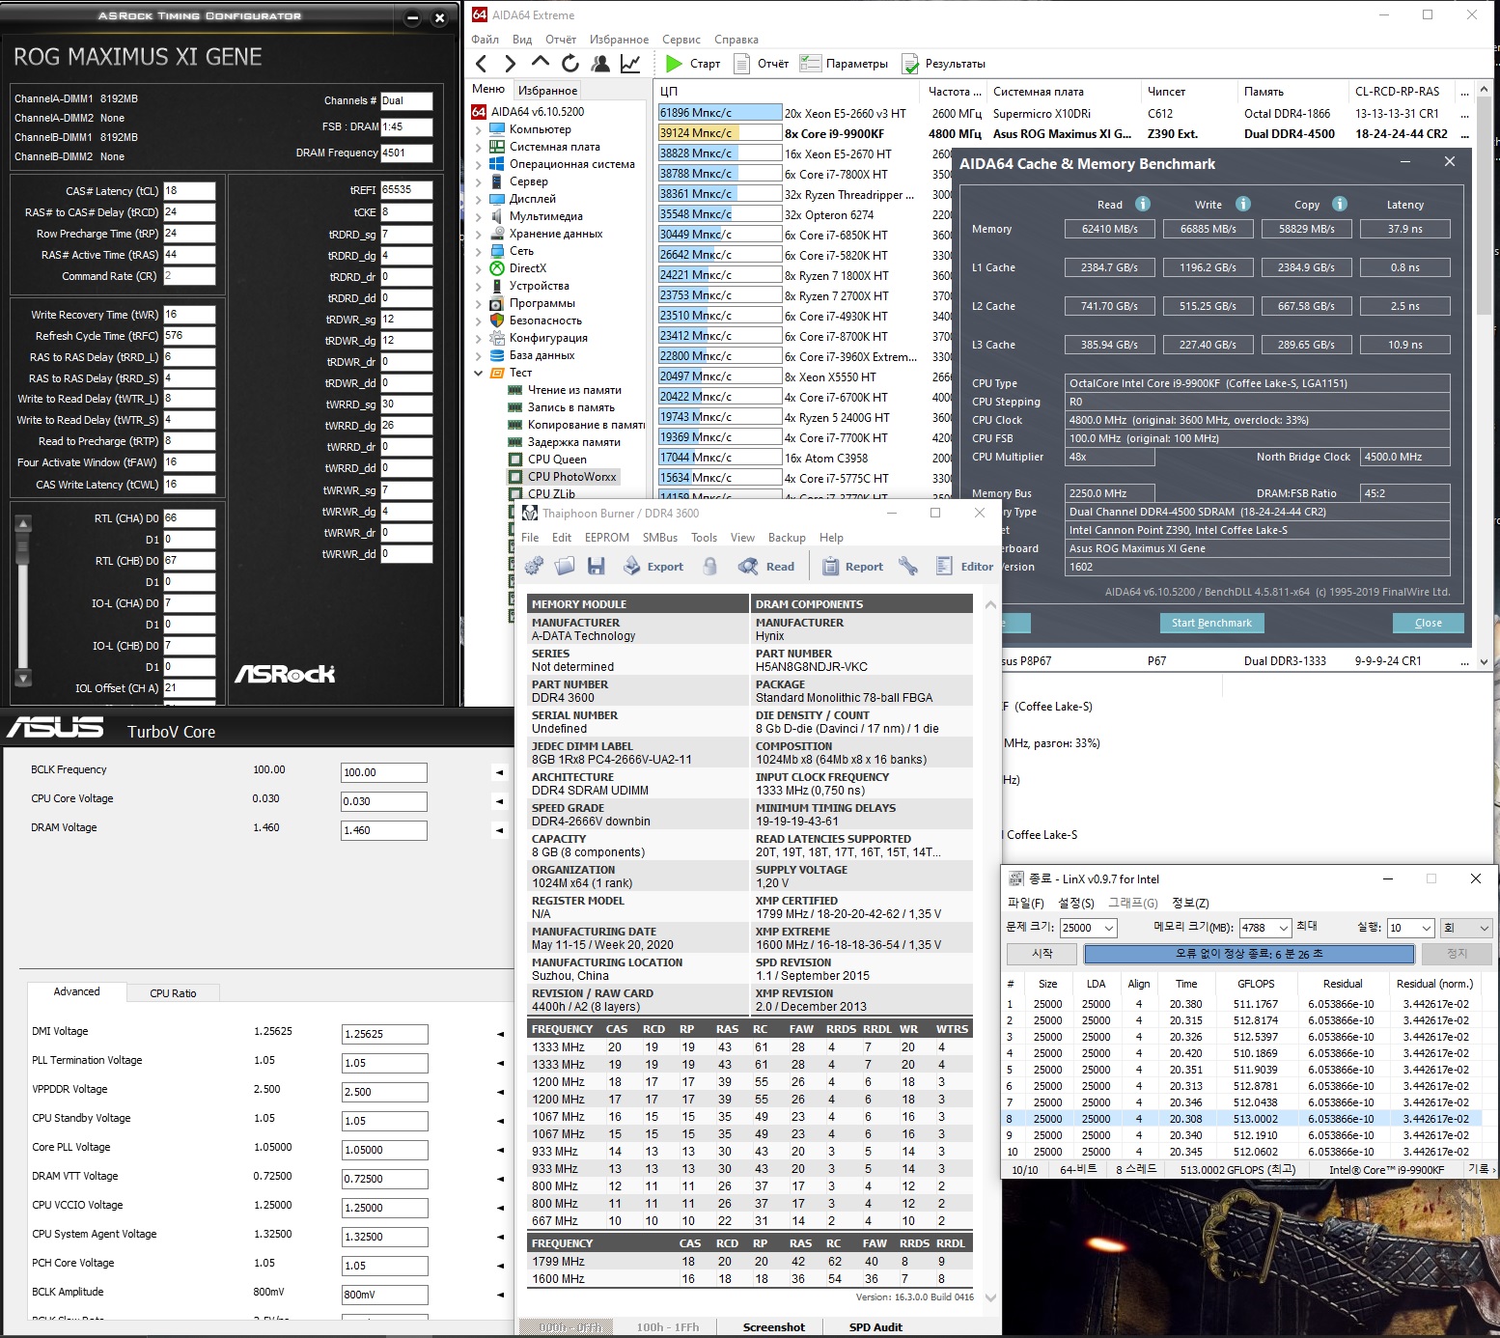This screenshot has width=1500, height=1338.
Task: Click the scroll up arrow in ASRock Timing Configurator
Action: 23,524
